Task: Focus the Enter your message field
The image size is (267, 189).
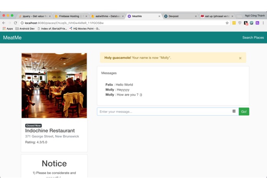Action: [x=168, y=112]
